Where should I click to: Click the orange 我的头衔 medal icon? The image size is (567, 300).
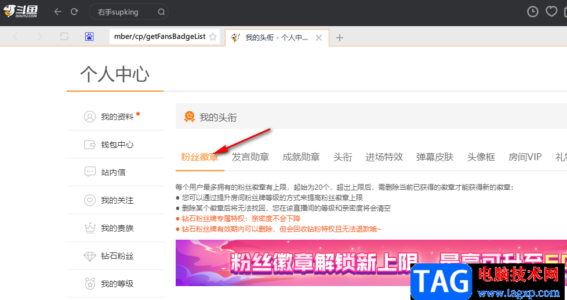click(190, 117)
